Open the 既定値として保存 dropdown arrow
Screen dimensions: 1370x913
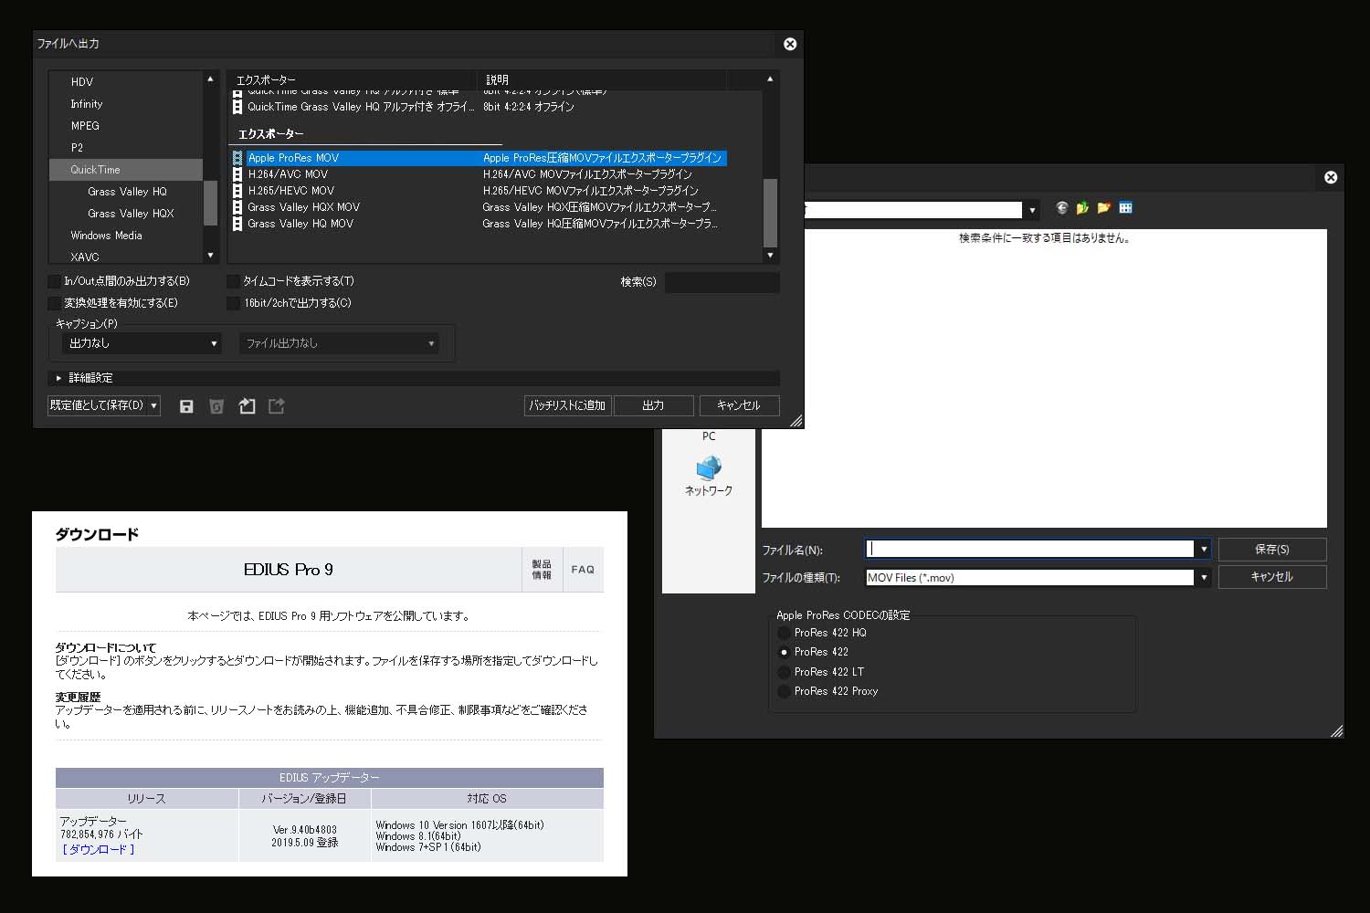point(155,405)
